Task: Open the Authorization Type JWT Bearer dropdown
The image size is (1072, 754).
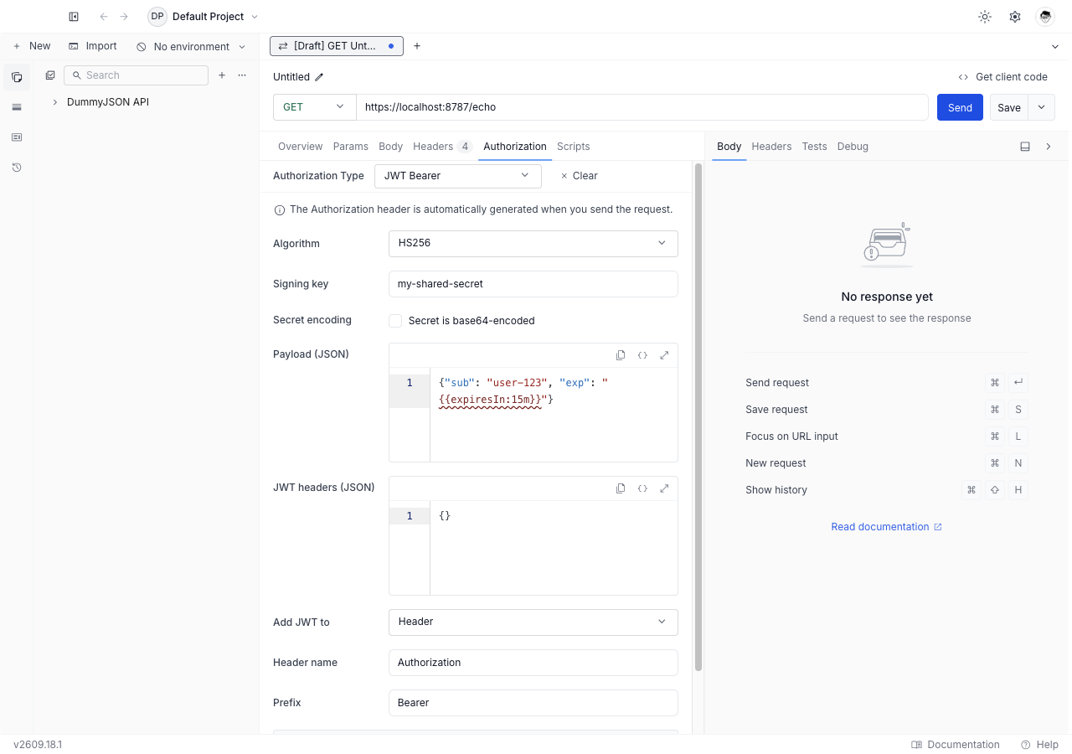Action: pyautogui.click(x=457, y=176)
